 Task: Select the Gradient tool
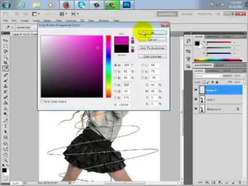tap(6, 103)
